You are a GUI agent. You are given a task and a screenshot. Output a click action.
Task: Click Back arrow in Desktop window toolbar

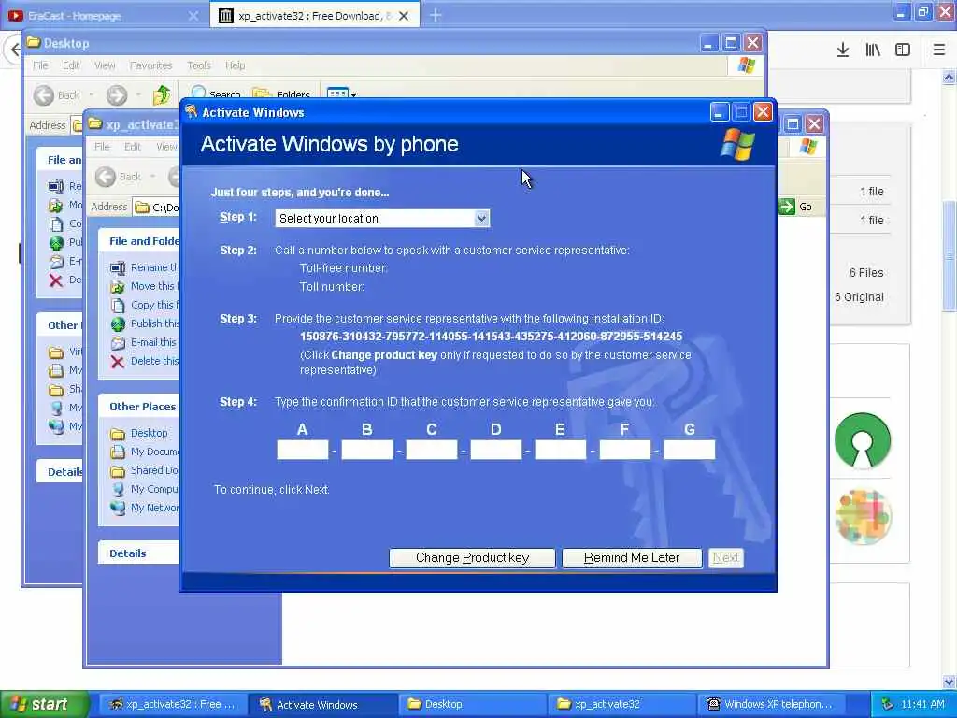tap(43, 95)
